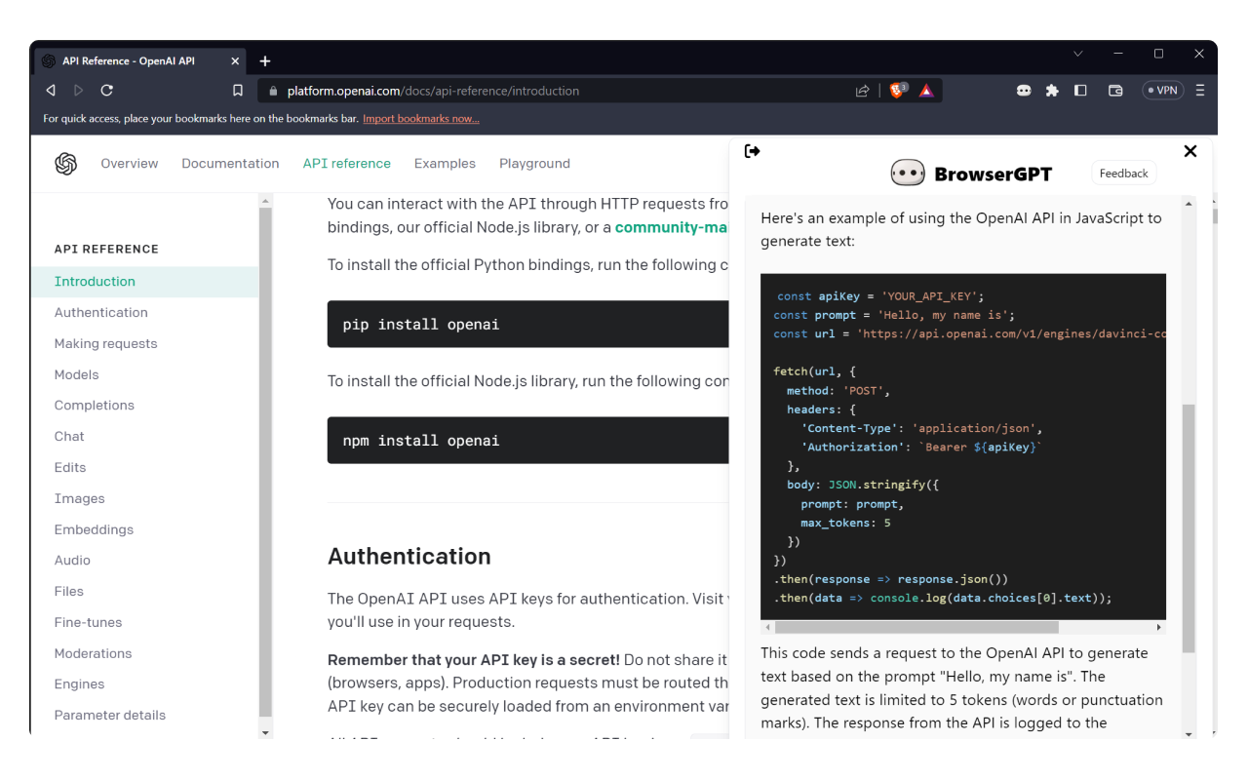Click the browser forward arrow

click(78, 90)
